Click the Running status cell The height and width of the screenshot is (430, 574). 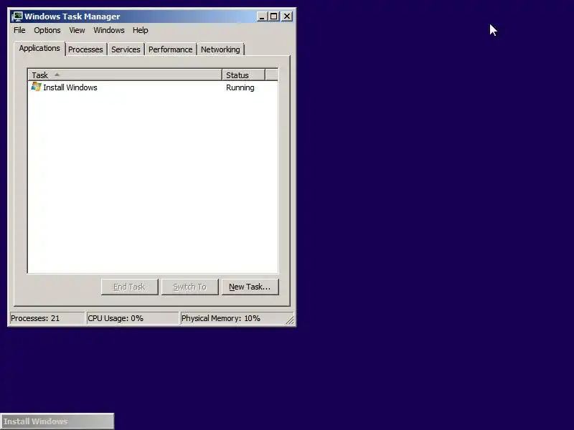click(240, 87)
